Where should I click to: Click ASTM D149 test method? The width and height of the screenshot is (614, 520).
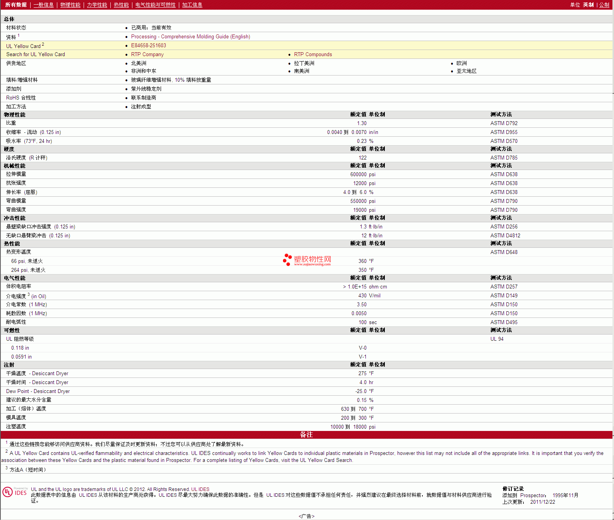click(504, 295)
